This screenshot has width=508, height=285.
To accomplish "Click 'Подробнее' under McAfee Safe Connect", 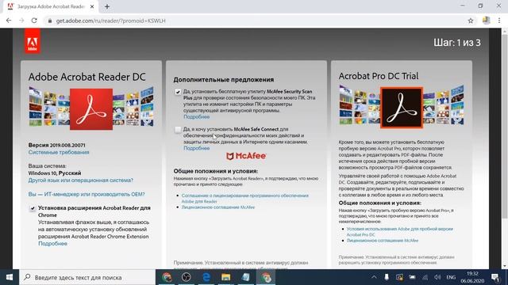I will pos(196,148).
